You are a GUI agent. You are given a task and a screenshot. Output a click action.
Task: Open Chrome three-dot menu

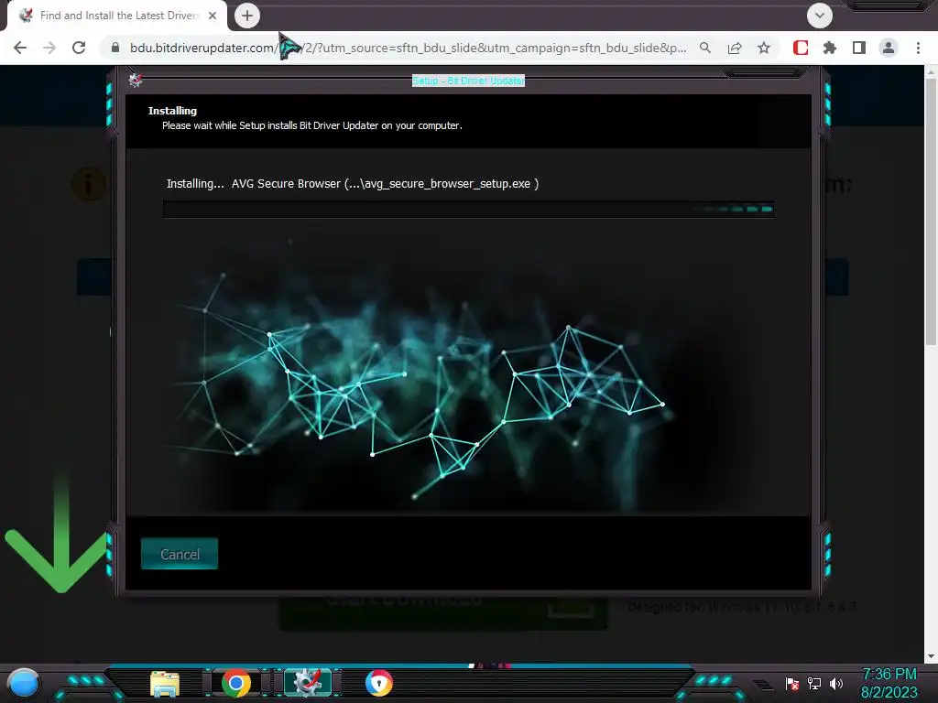pos(918,48)
